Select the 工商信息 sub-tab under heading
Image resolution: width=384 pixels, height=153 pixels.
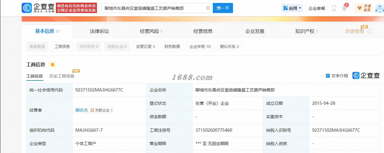(34, 76)
